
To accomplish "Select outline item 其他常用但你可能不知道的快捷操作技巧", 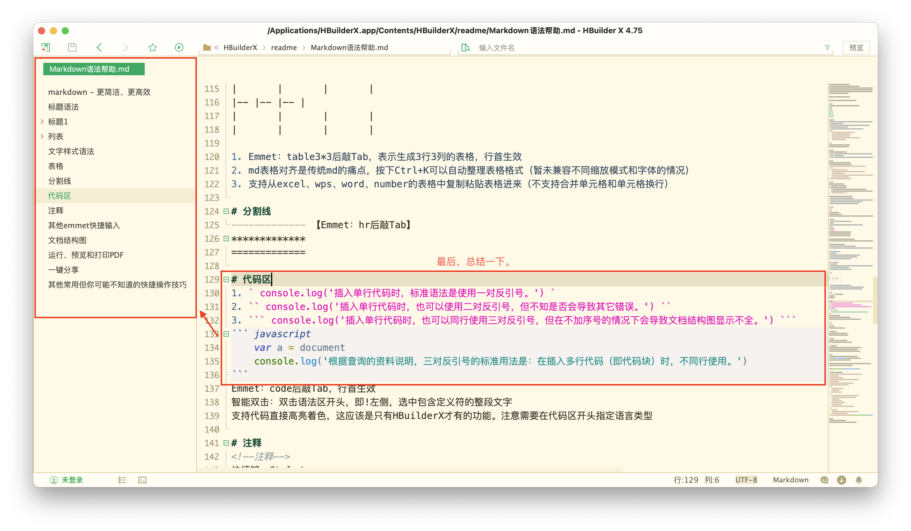I will [117, 285].
